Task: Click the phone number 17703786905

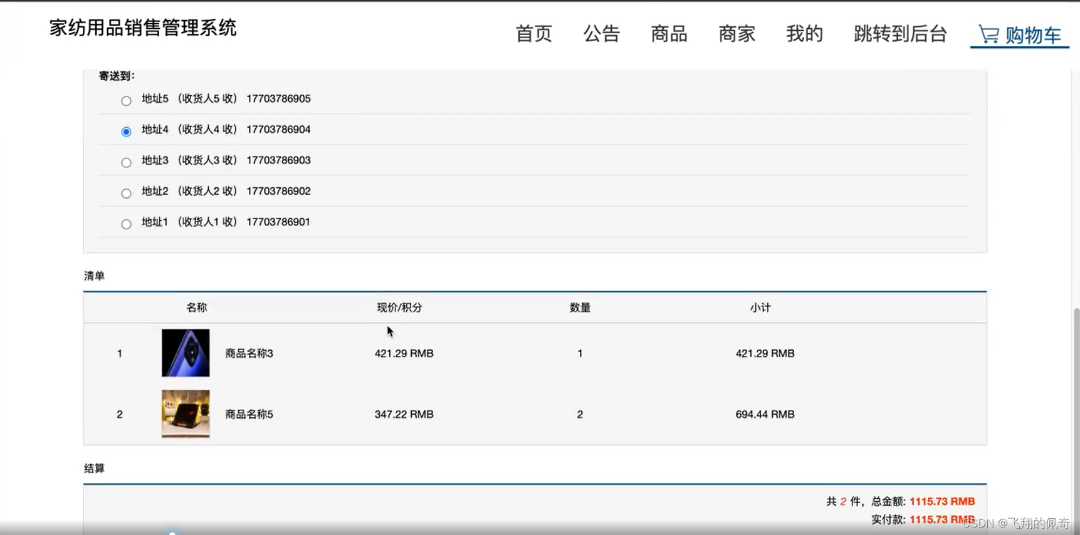Action: (x=278, y=98)
